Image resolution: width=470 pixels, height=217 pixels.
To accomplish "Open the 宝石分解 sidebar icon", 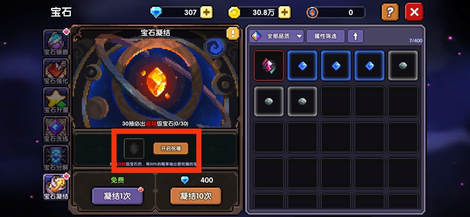I will coord(56,158).
